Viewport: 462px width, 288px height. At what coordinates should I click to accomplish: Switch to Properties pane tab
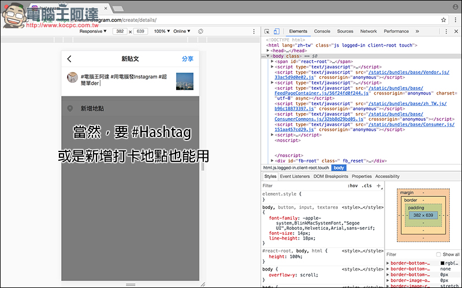click(x=362, y=176)
